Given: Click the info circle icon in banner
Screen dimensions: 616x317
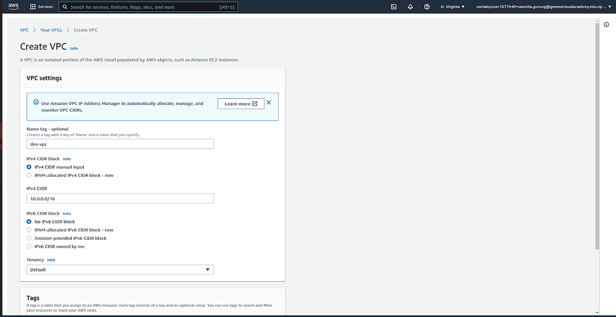Looking at the screenshot, I should coord(35,102).
